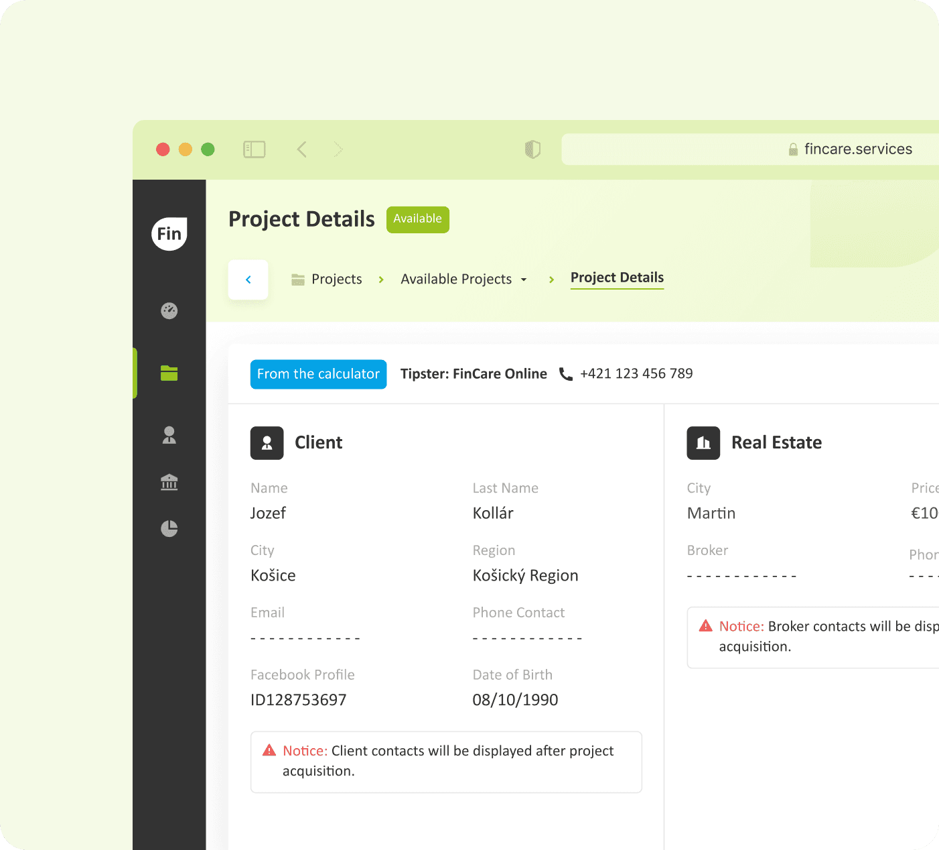Open the pie chart reports icon in sidebar
Viewport: 939px width, 850px height.
[169, 529]
